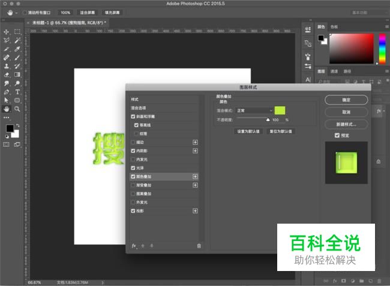Select the Pen tool
Screen dimensions: 390x286
point(6,92)
